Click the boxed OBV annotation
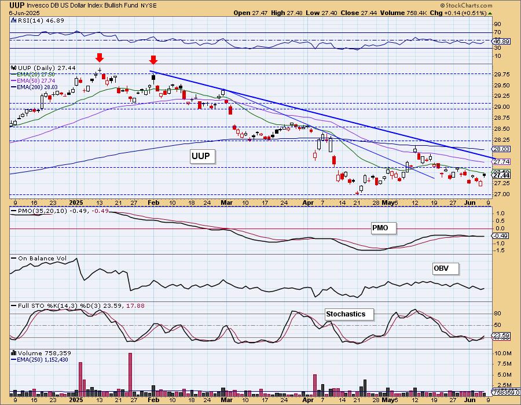The height and width of the screenshot is (405, 521). pyautogui.click(x=446, y=268)
